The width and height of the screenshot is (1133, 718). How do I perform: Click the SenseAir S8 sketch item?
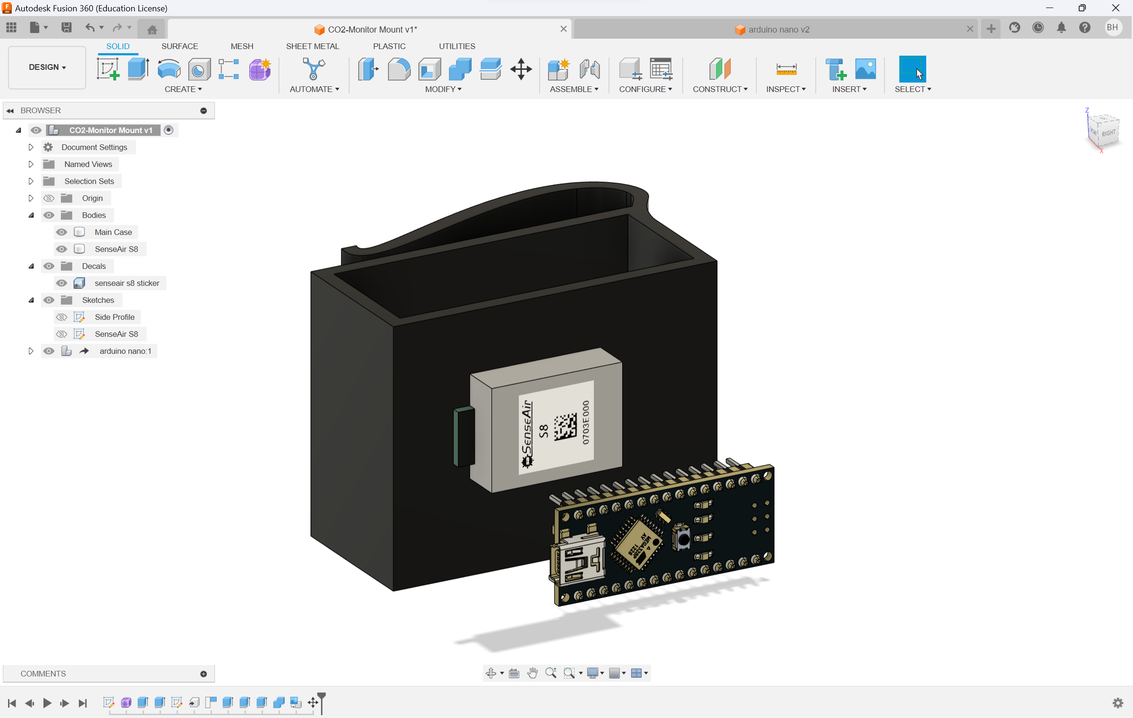coord(117,334)
